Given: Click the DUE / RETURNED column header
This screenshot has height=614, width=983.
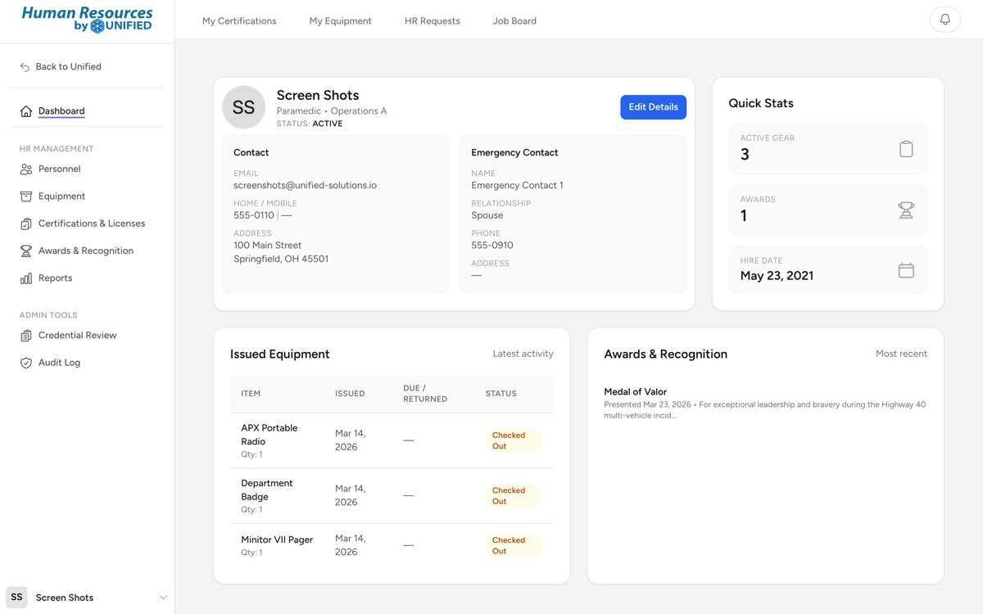Looking at the screenshot, I should pyautogui.click(x=425, y=394).
